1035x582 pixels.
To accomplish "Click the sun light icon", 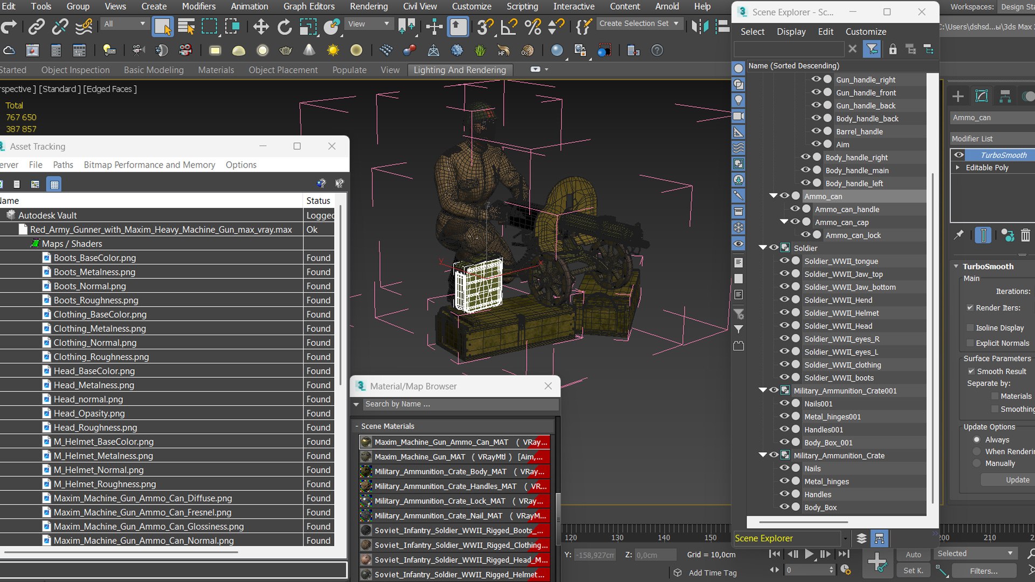I will [x=333, y=51].
